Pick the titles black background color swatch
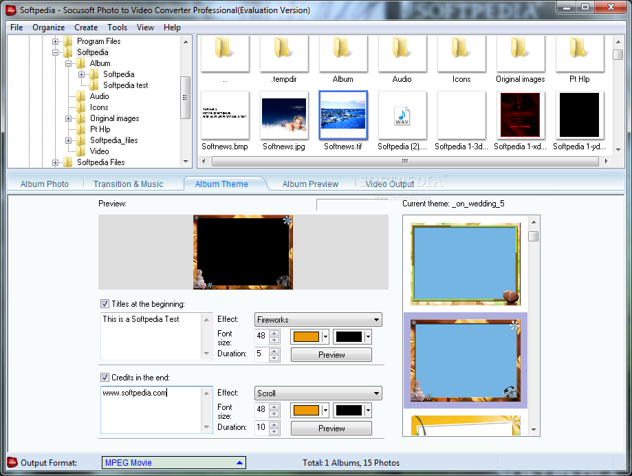Image resolution: width=632 pixels, height=476 pixels. [x=349, y=336]
